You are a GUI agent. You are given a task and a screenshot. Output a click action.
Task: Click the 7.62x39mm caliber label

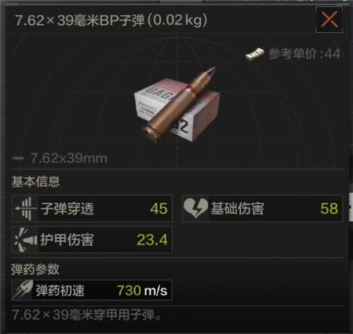[68, 158]
